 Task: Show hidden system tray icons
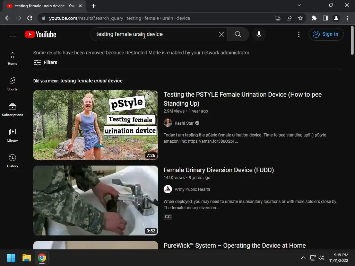[x=303, y=258]
